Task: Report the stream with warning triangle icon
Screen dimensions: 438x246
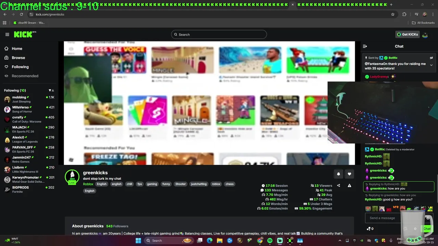Action: click(x=349, y=186)
